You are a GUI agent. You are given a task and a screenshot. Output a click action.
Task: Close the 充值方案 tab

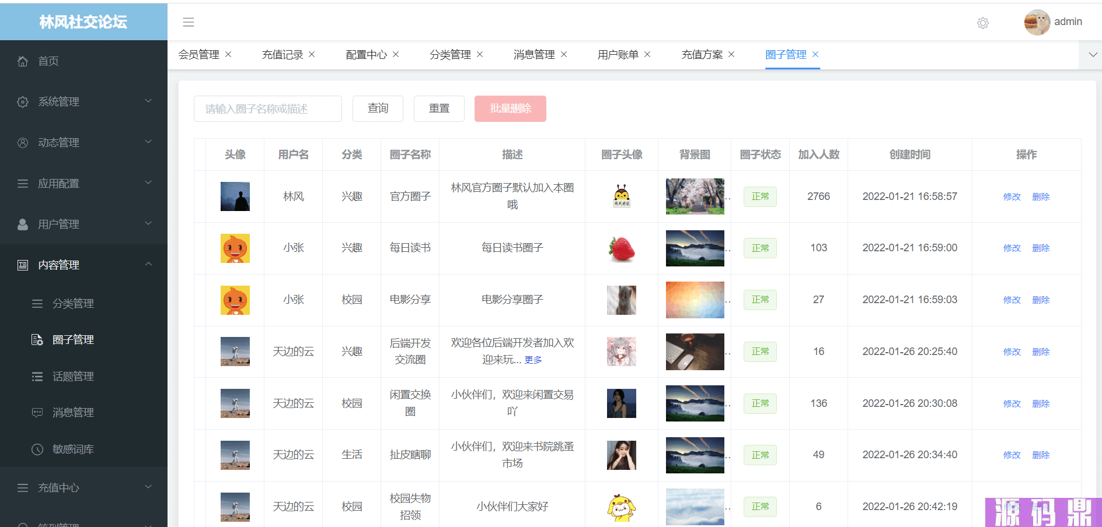pyautogui.click(x=731, y=54)
